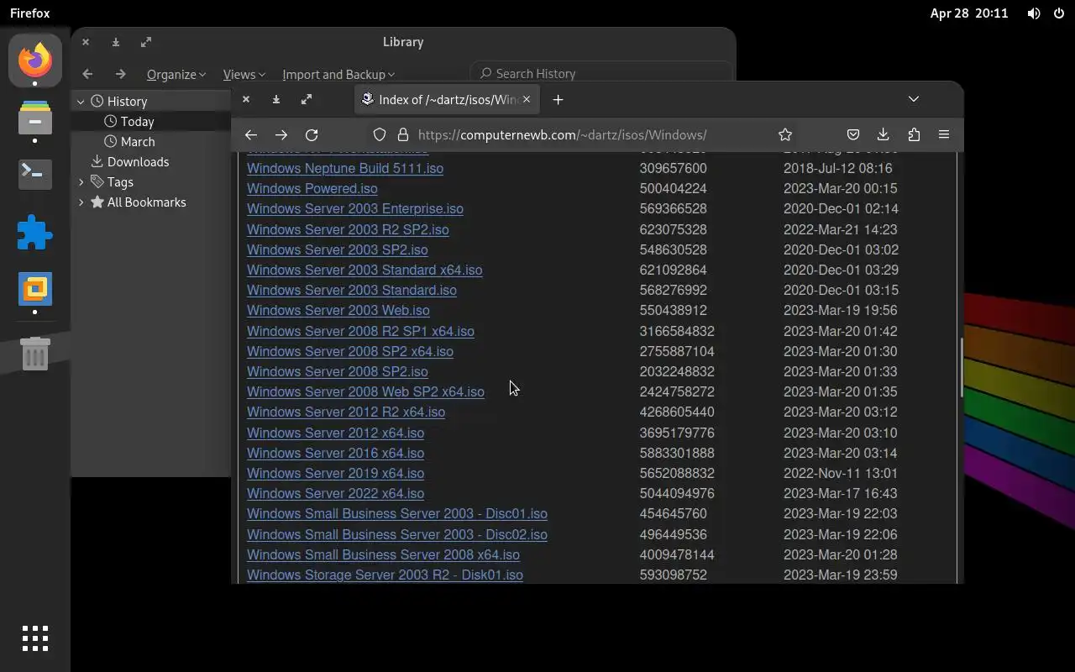1075x672 pixels.
Task: Click Windows Storage Server 2003 R2 - Disk01.iso
Action: point(385,575)
